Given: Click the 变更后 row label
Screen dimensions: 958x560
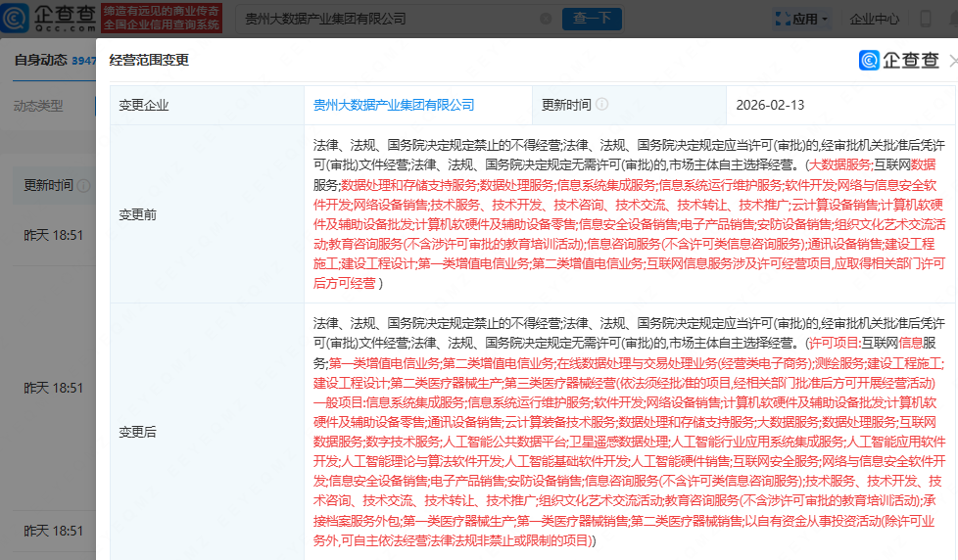Looking at the screenshot, I should [138, 432].
